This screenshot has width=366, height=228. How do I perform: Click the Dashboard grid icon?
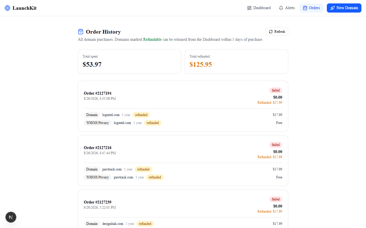tap(249, 8)
